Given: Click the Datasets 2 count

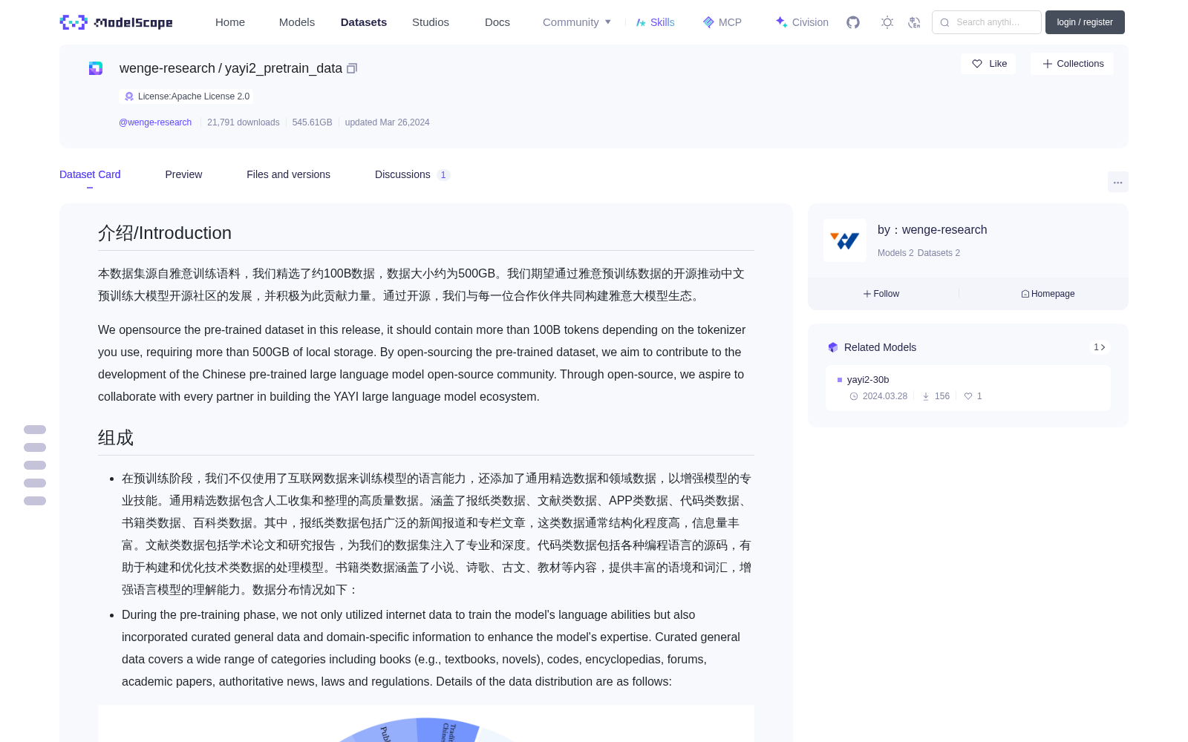Looking at the screenshot, I should [x=939, y=253].
